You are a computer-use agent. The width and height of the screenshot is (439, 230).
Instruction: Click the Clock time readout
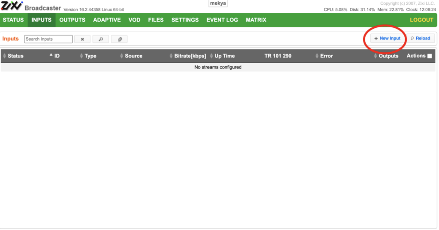[421, 9]
